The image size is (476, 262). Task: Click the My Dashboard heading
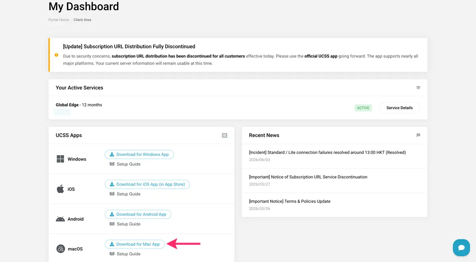[84, 6]
